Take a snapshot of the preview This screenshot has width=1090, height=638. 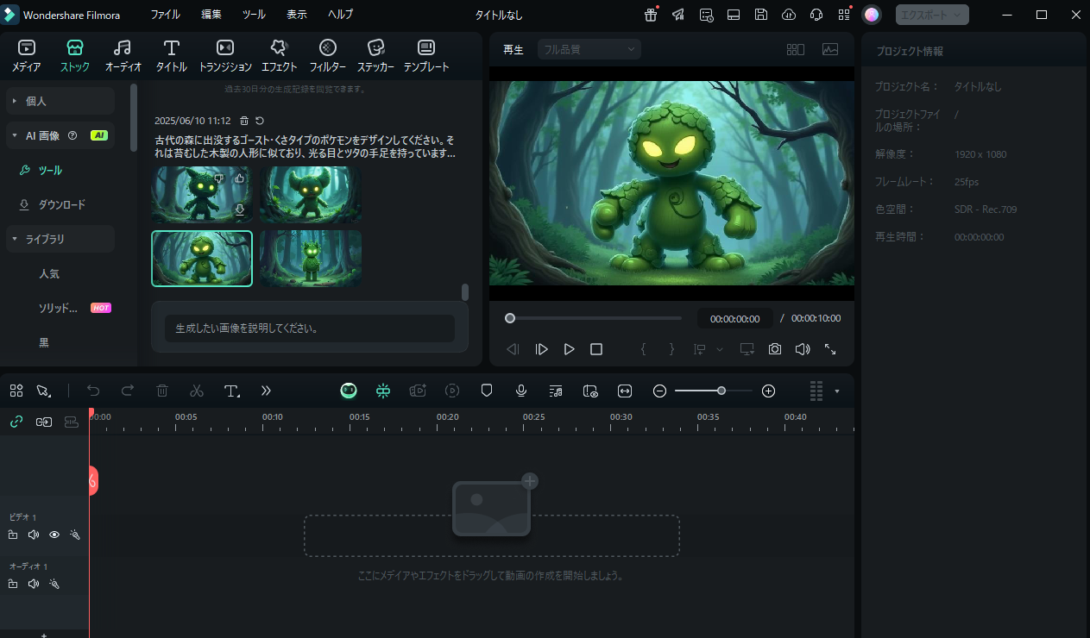775,349
